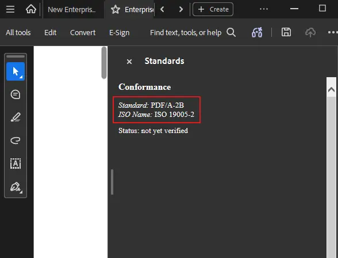The height and width of the screenshot is (258, 338).
Task: Save the file with the floppy disk icon
Action: [x=286, y=32]
